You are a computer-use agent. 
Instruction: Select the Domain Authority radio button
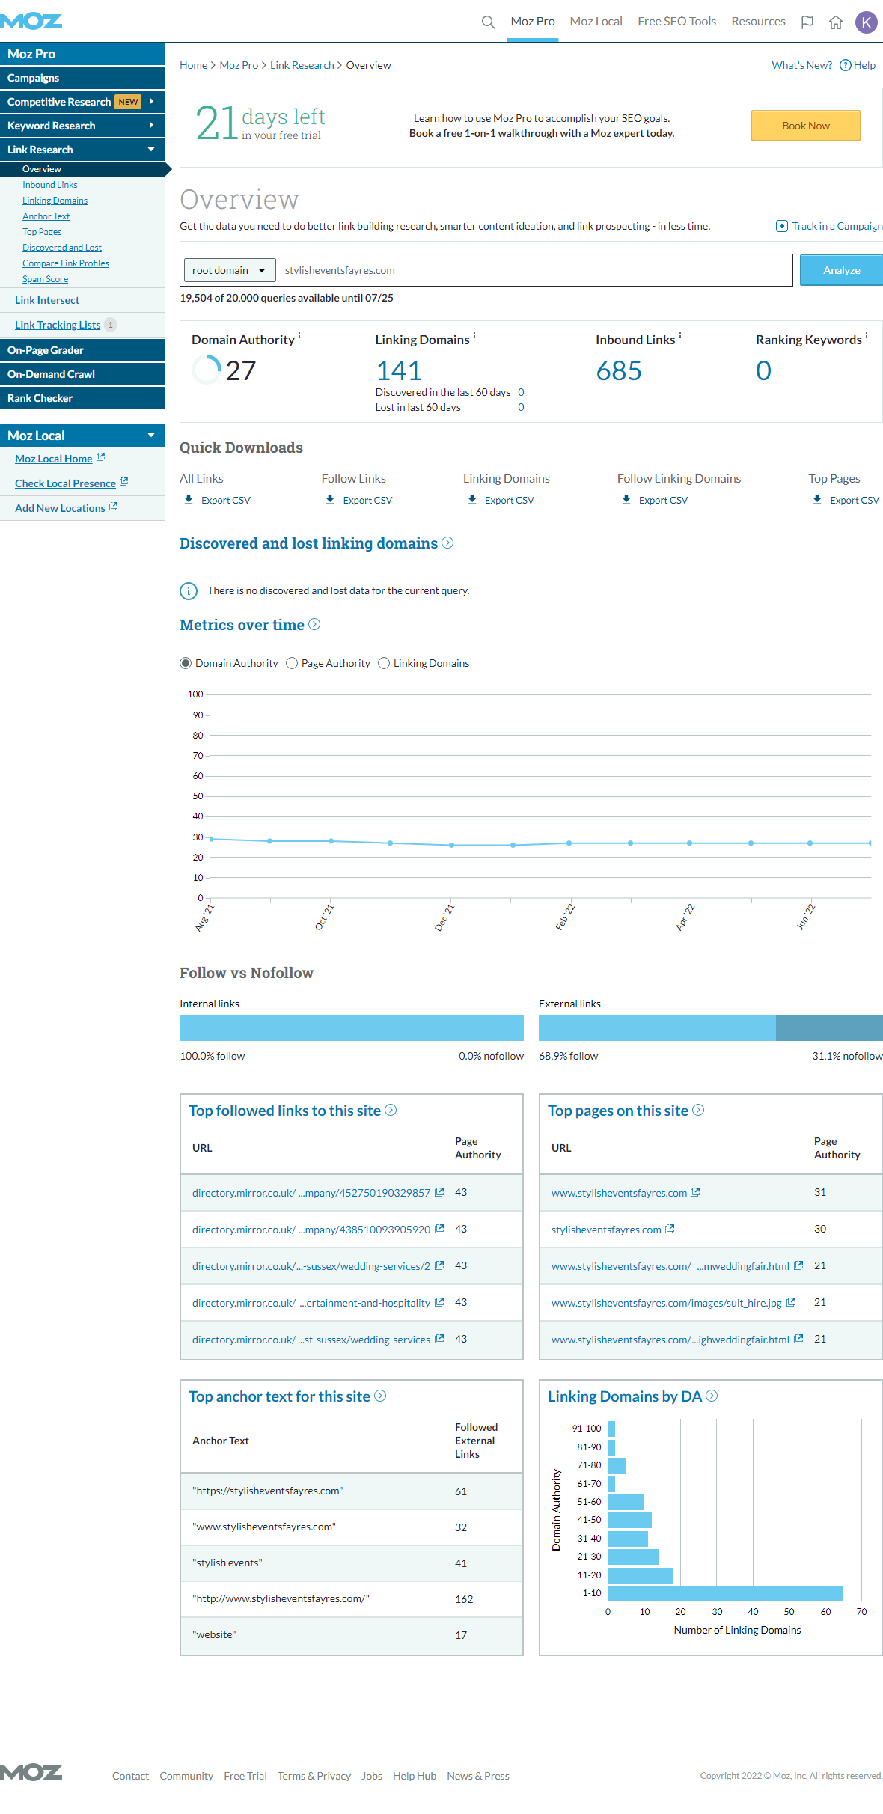coord(186,663)
